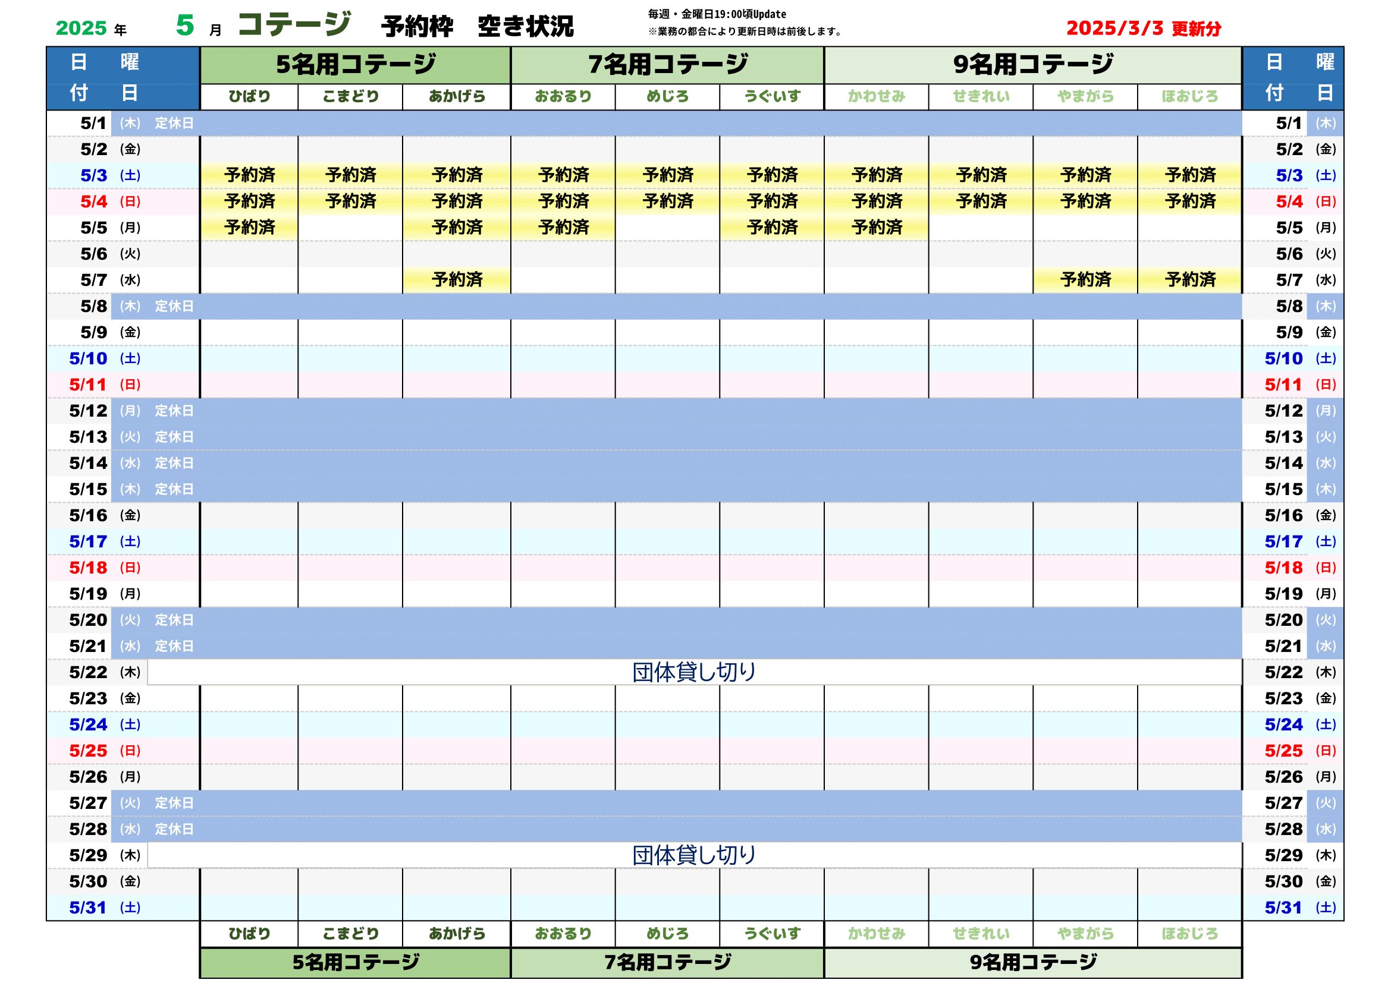Click the empty めじろ cell on 5/10
This screenshot has width=1391, height=983.
pyautogui.click(x=668, y=358)
